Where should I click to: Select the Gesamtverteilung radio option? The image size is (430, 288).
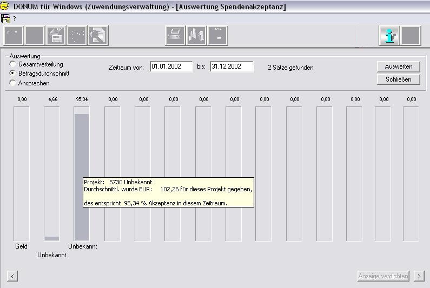click(12, 64)
